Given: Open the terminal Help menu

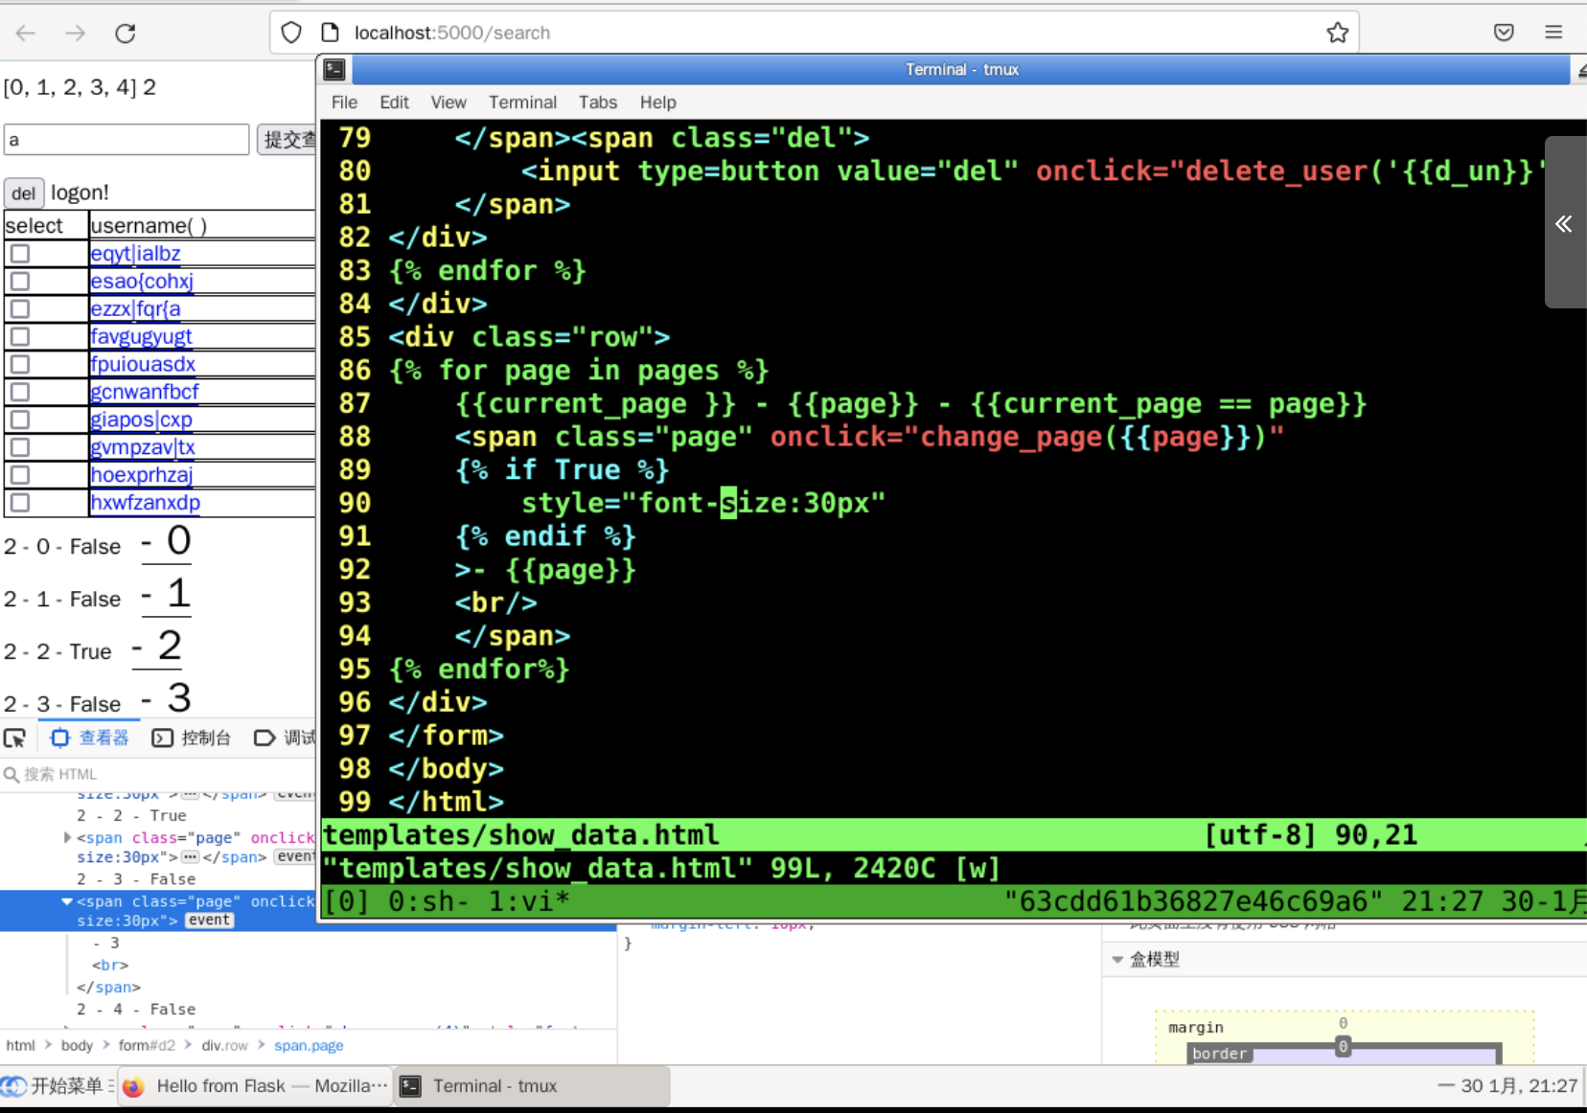Looking at the screenshot, I should coord(657,102).
